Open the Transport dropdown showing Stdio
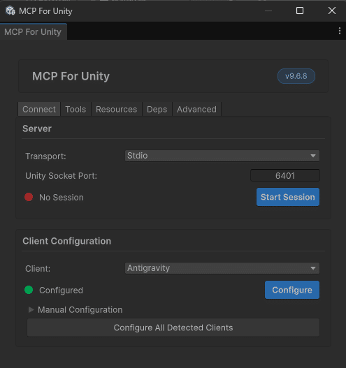Screen dimensions: 346x368 [x=222, y=156]
